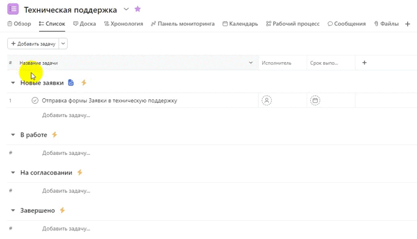
Task: Click the Срок выполнения column header
Action: pyautogui.click(x=324, y=63)
